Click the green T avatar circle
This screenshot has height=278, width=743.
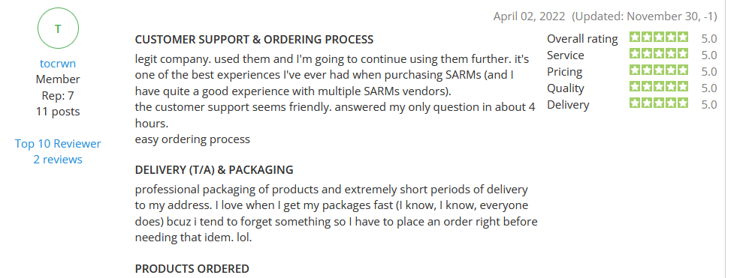58,28
